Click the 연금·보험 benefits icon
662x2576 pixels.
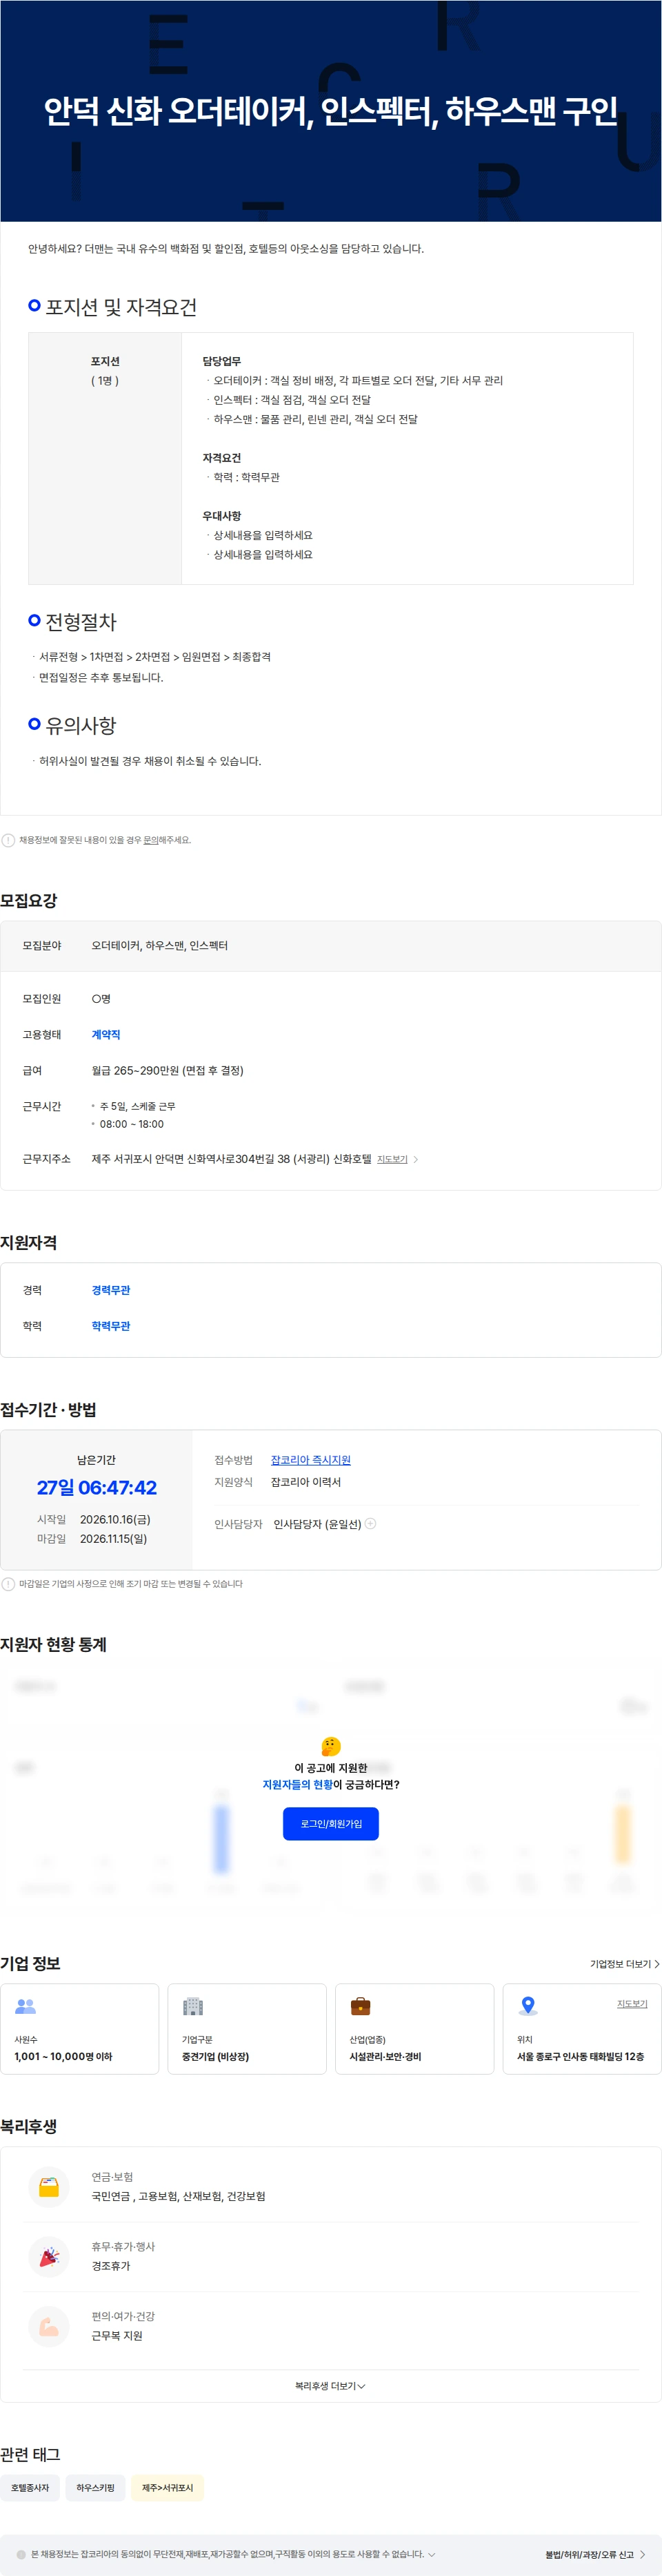(49, 2186)
